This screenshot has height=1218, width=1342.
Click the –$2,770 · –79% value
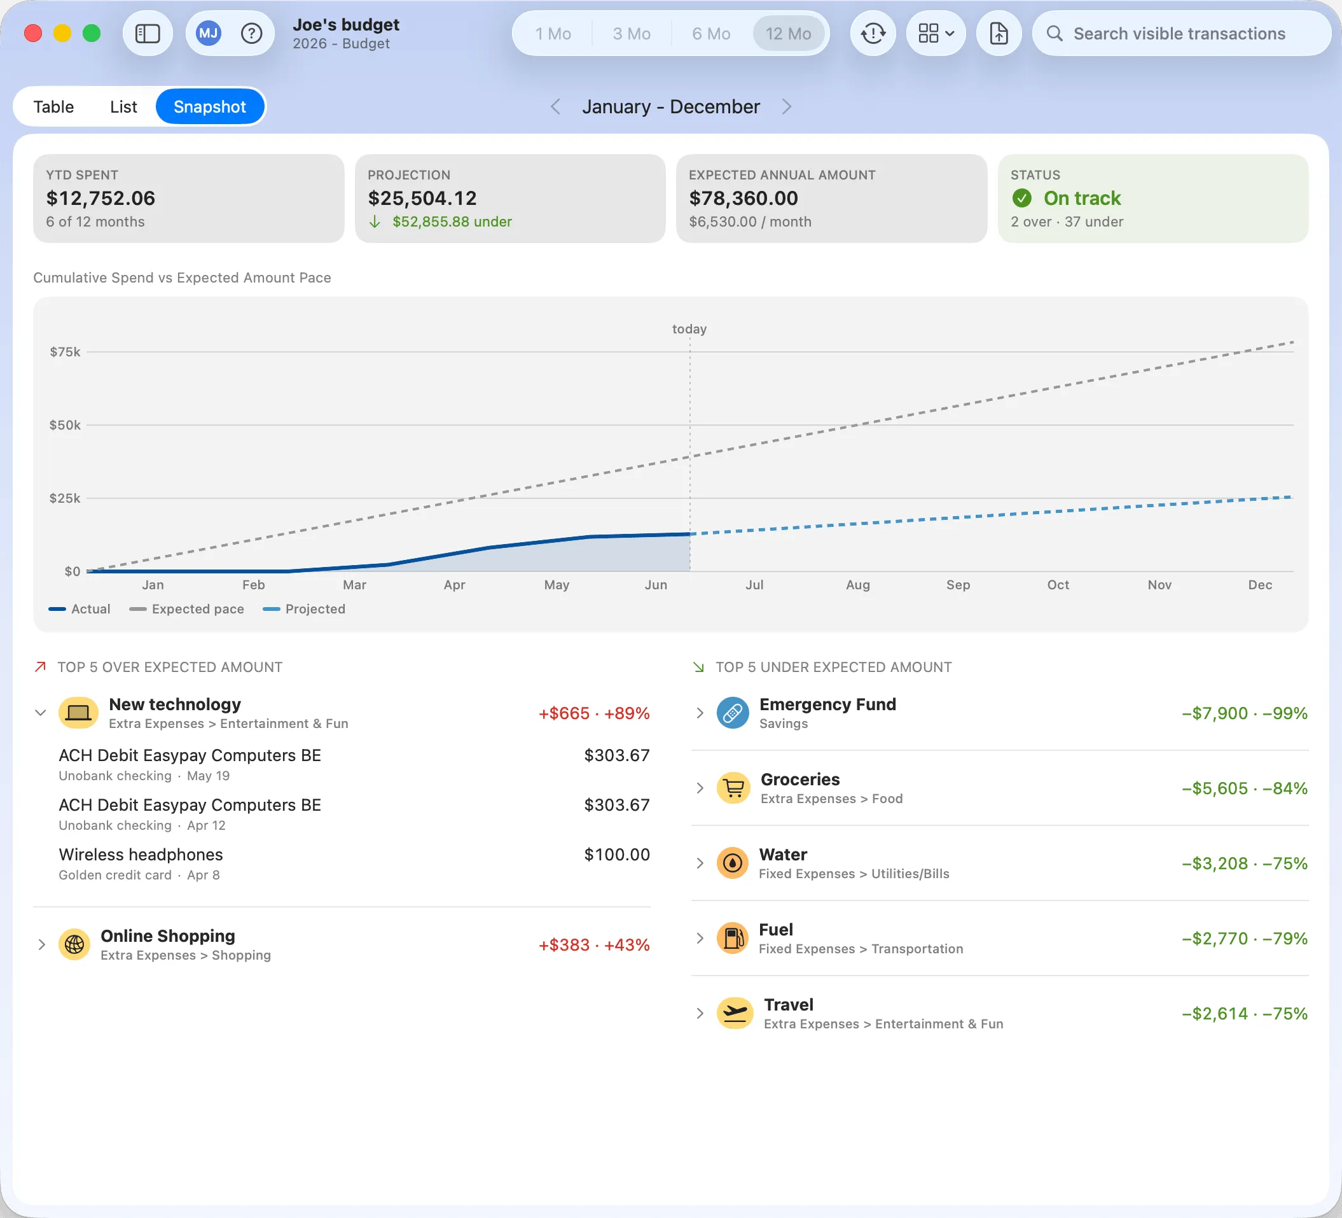click(x=1245, y=939)
